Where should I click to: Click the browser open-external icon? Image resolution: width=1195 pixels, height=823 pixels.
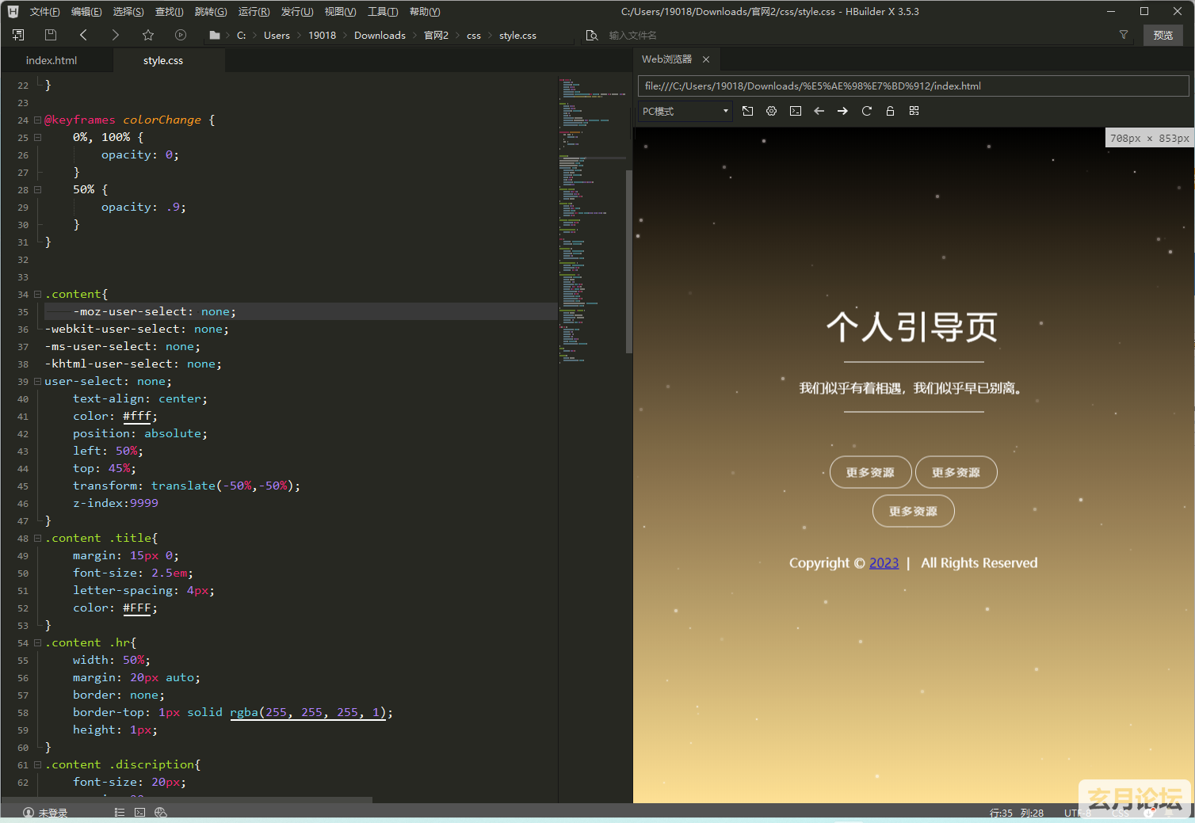tap(748, 111)
